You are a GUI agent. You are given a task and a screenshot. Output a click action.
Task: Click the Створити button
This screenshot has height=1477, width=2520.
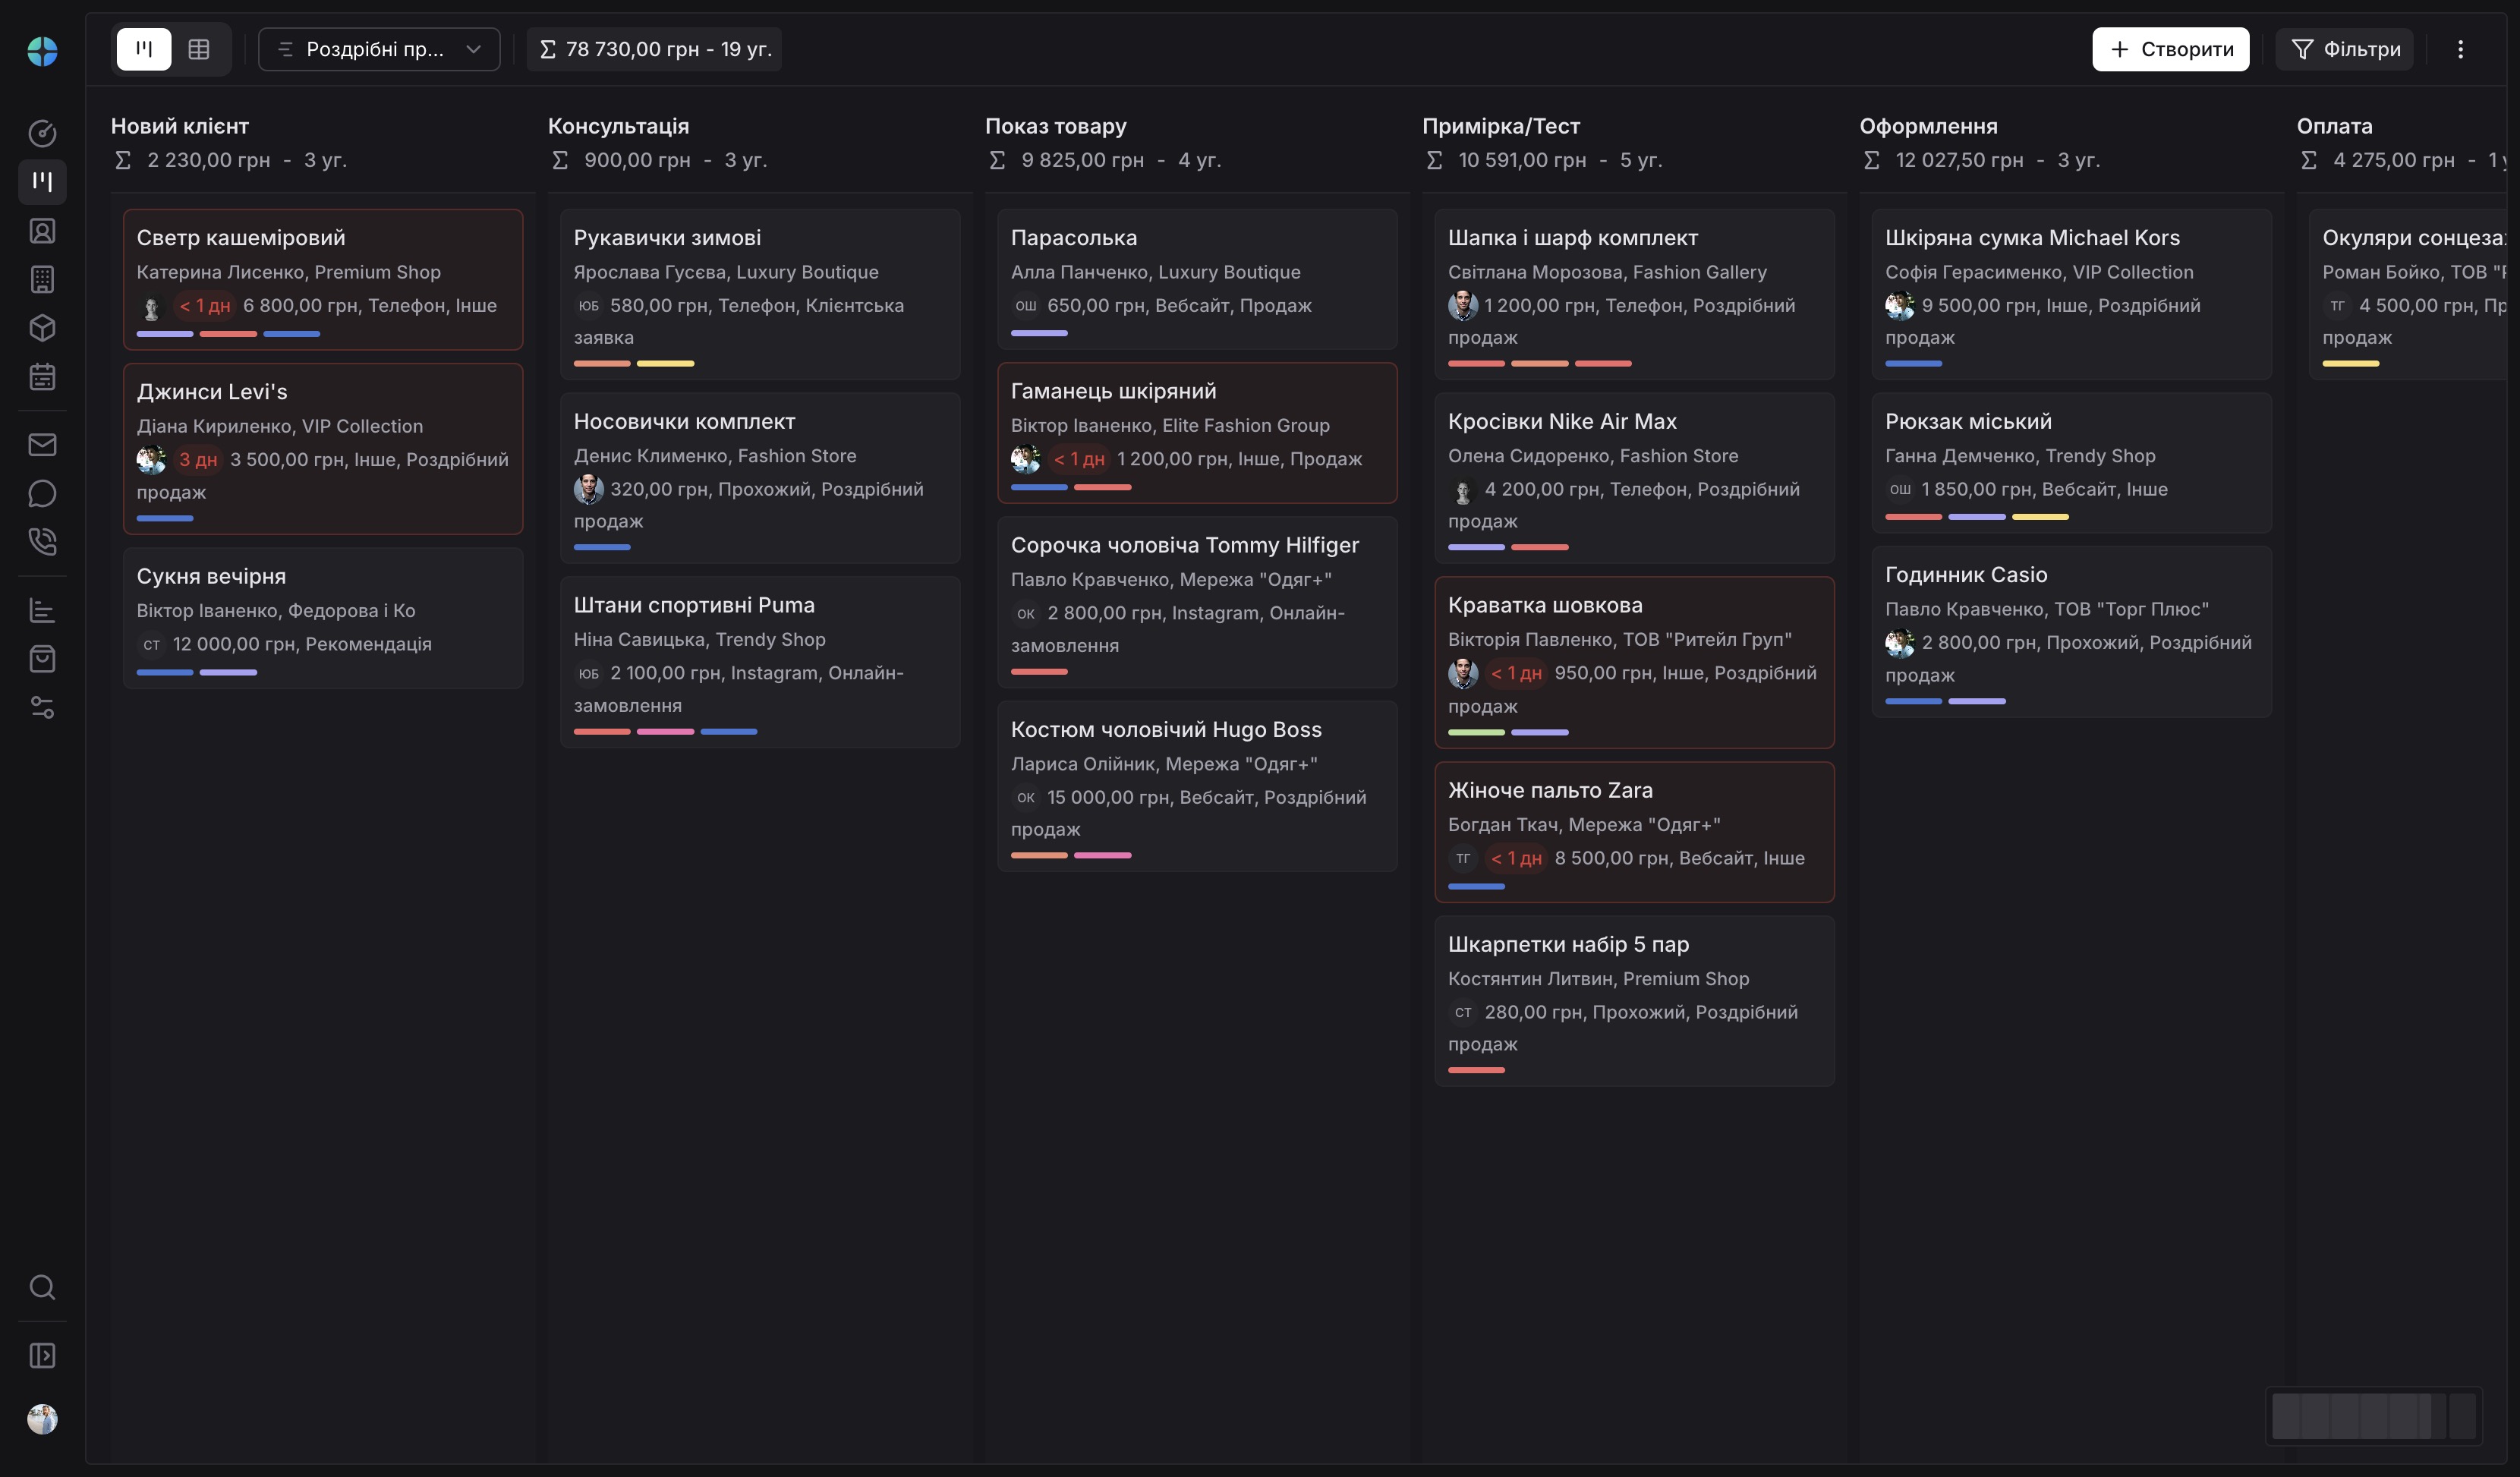click(2170, 49)
